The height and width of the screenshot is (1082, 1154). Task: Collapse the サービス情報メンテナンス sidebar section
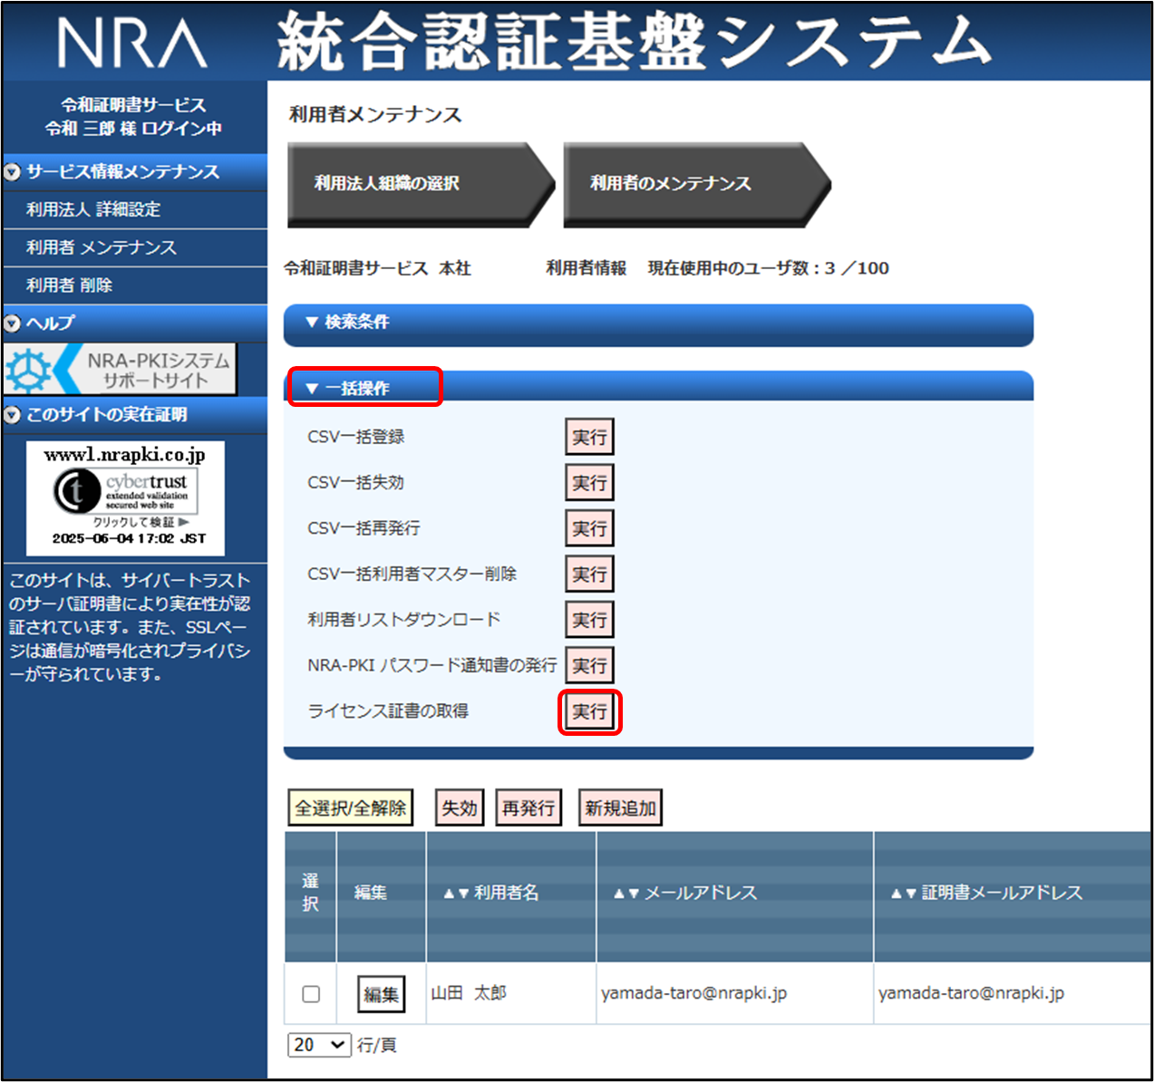pos(13,172)
